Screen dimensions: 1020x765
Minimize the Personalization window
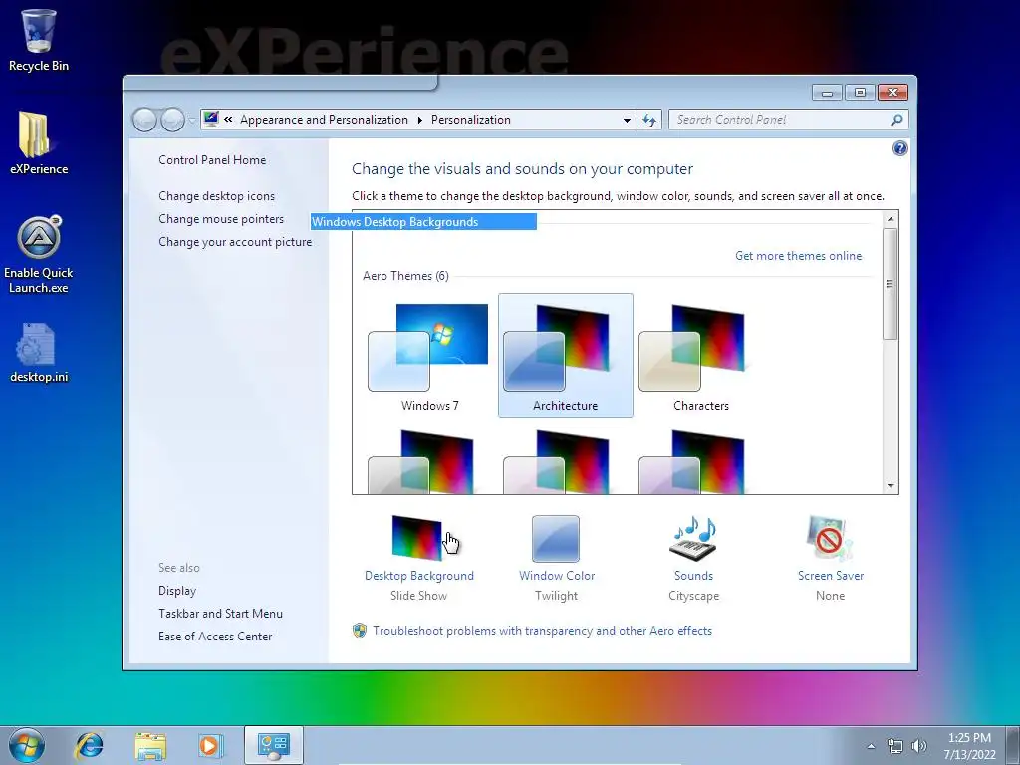(827, 93)
